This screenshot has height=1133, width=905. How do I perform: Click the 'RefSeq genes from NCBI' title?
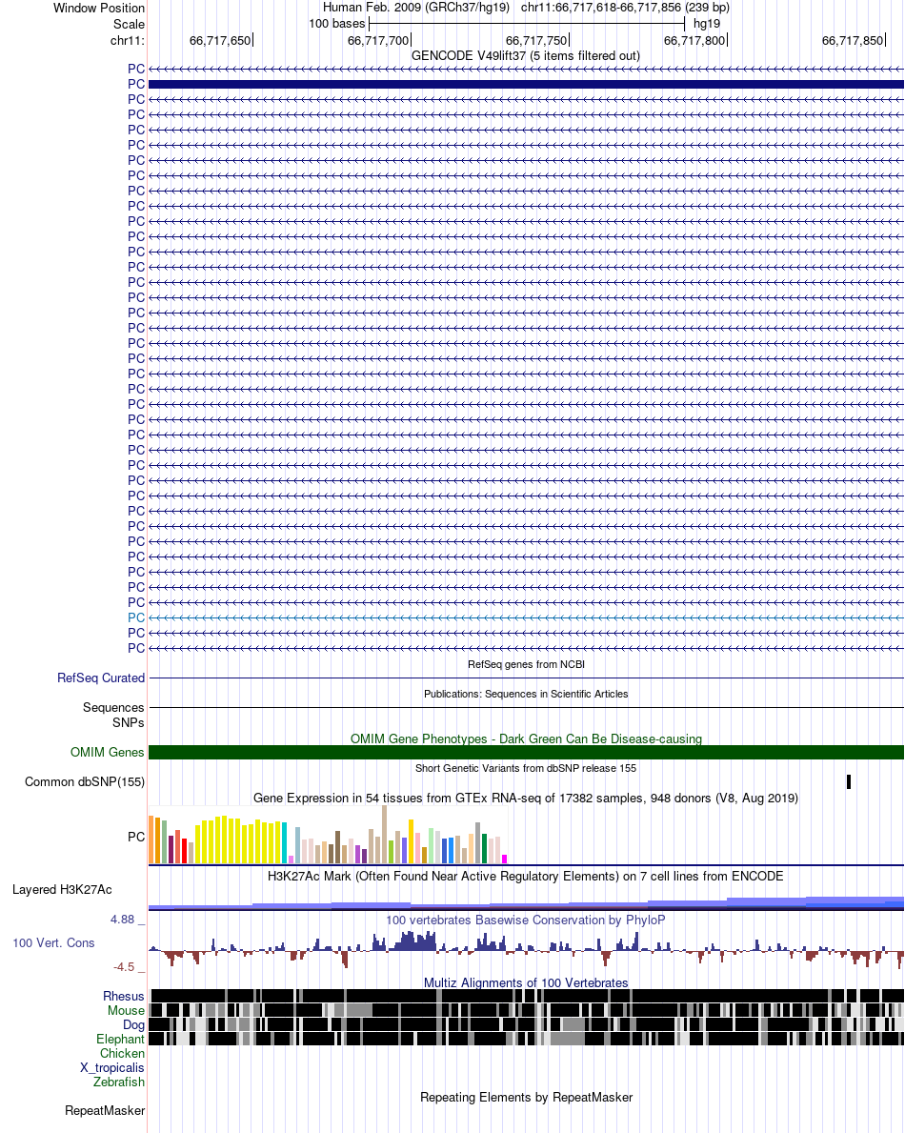(x=526, y=664)
